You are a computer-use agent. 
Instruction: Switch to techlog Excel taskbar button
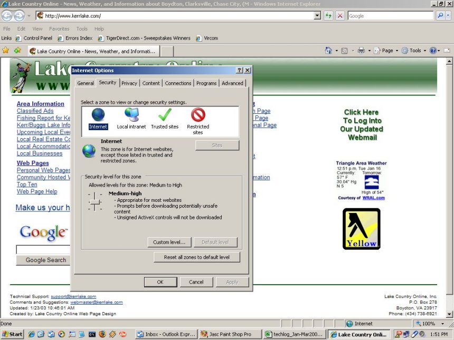pyautogui.click(x=295, y=334)
